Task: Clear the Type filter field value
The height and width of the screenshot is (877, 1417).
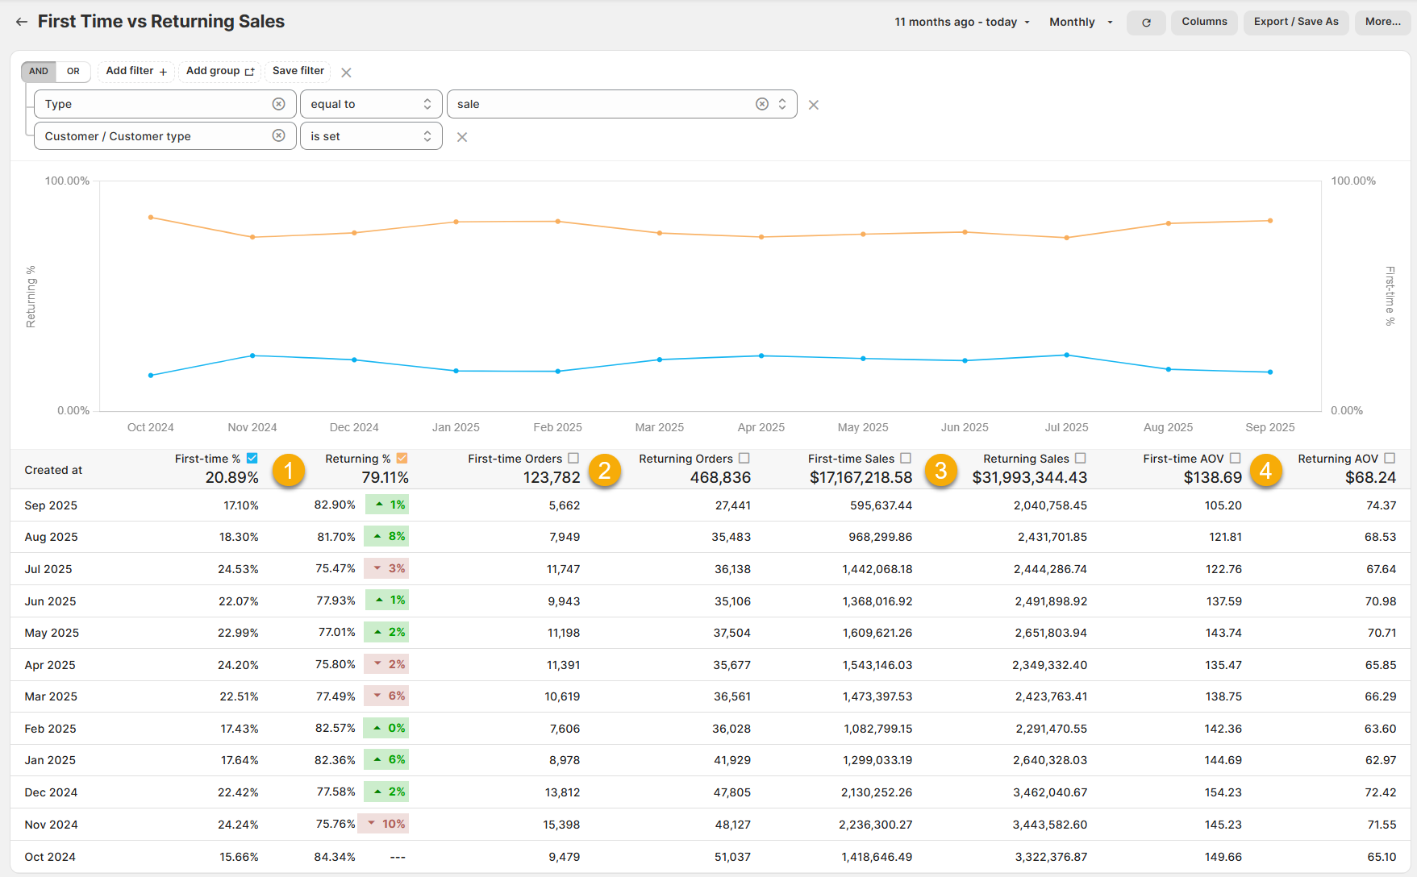Action: [x=278, y=104]
